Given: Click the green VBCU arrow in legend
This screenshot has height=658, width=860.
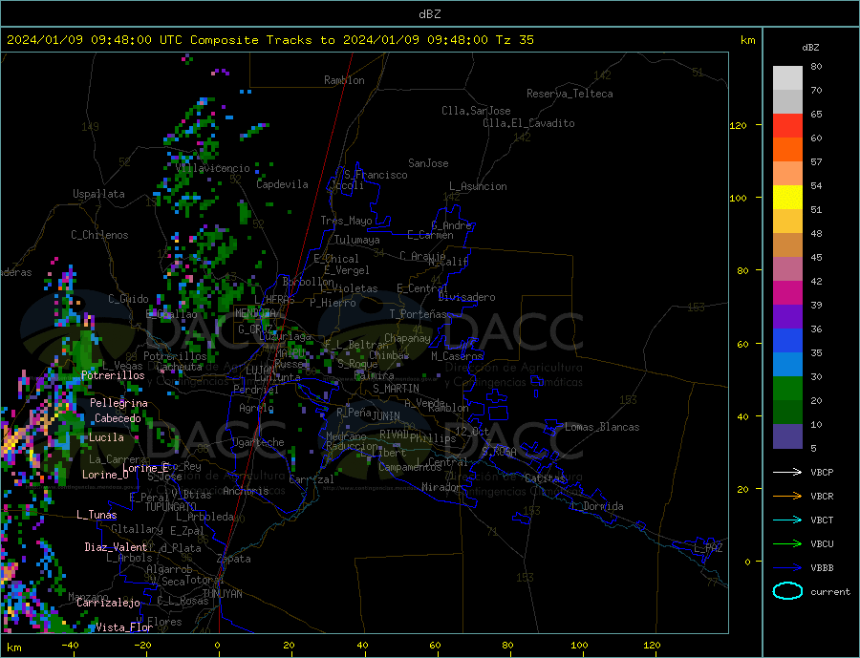Looking at the screenshot, I should (x=789, y=544).
